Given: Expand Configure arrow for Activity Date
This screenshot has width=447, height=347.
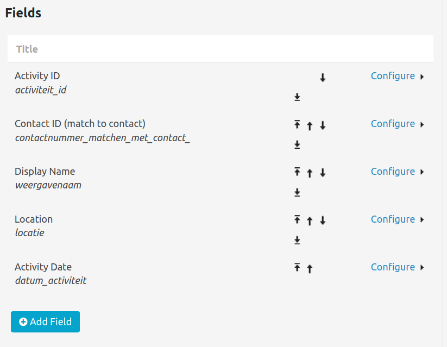Looking at the screenshot, I should (x=422, y=268).
